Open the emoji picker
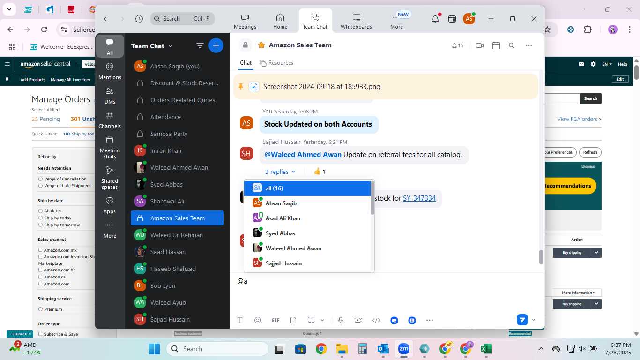 point(258,320)
